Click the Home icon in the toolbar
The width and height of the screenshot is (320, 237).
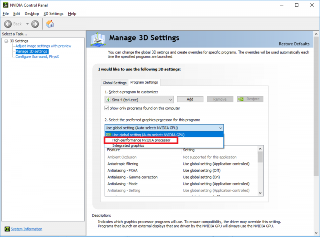(50, 24)
